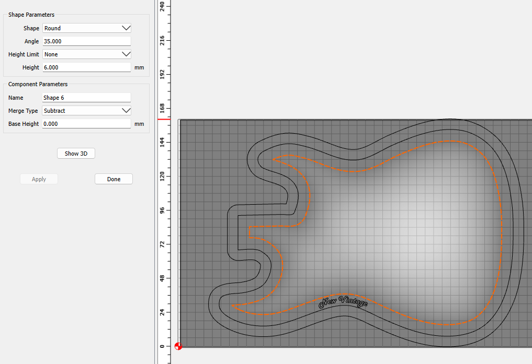Viewport: 532px width, 364px height.
Task: Expand the Height Limit dropdown
Action: click(86, 54)
